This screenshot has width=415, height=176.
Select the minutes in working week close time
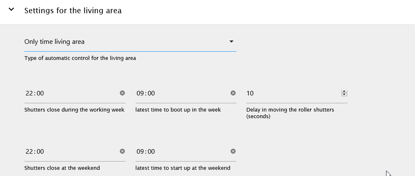(x=40, y=93)
